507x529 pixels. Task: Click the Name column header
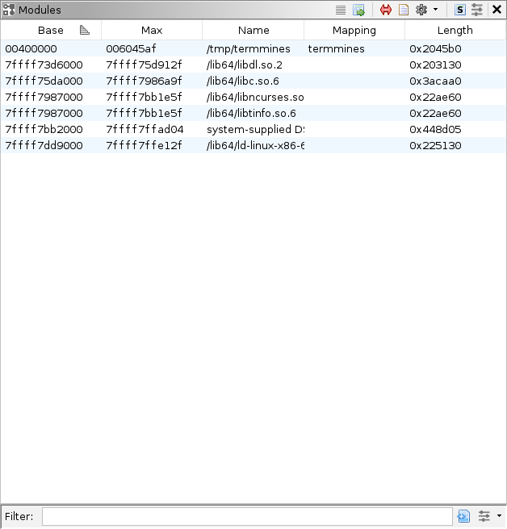click(x=253, y=31)
